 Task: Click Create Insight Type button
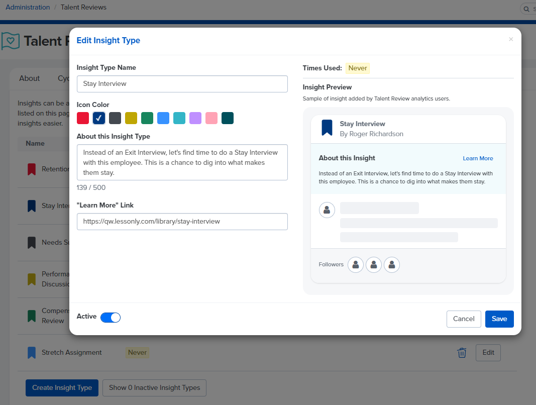[x=62, y=388]
